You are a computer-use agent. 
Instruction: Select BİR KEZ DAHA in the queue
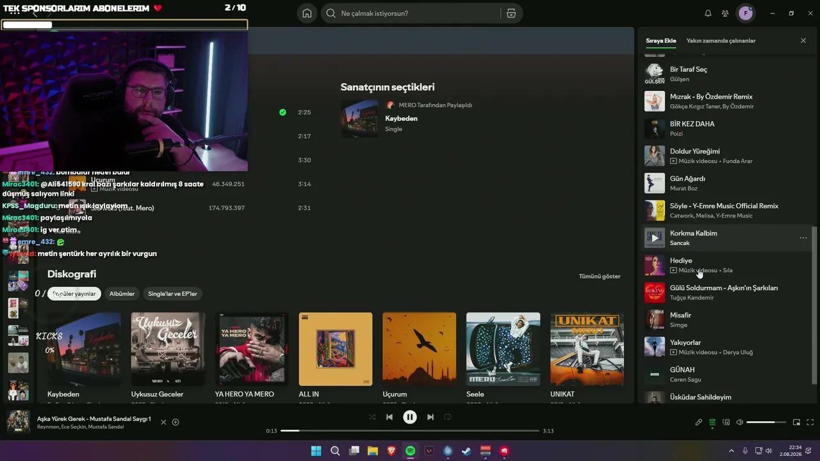coord(725,128)
